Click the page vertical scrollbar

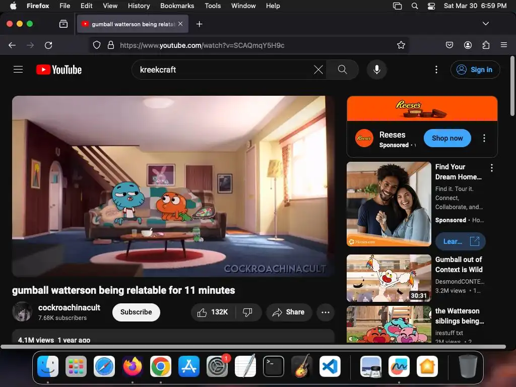point(512,86)
